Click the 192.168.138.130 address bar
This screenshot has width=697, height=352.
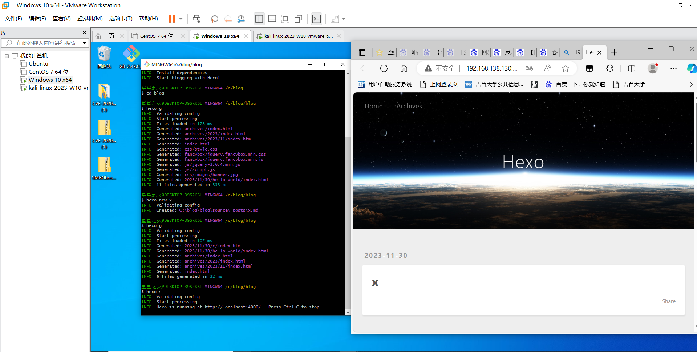coord(492,68)
